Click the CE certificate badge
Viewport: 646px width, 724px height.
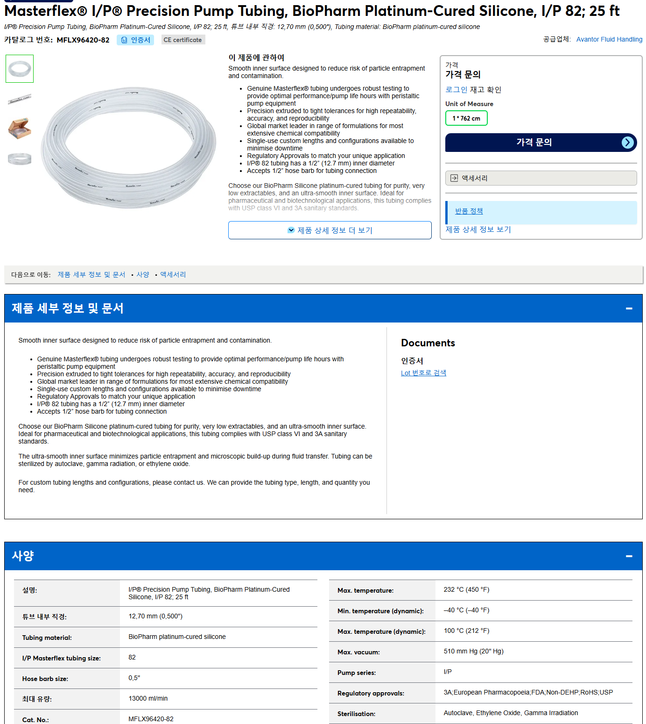pos(183,40)
